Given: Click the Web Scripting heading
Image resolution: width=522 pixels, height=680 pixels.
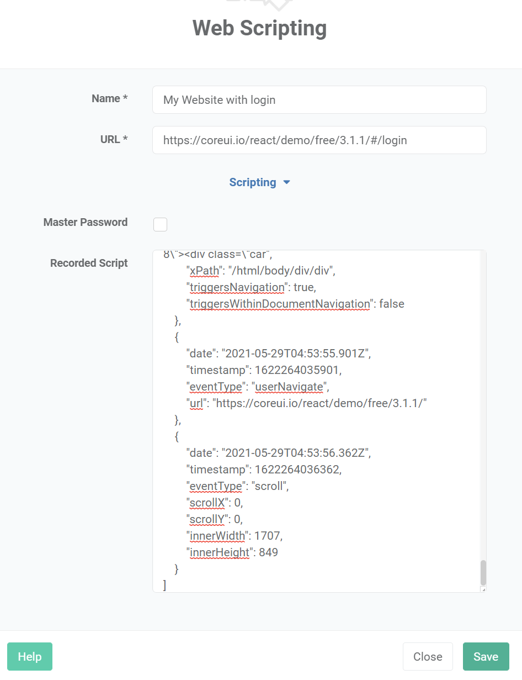Looking at the screenshot, I should point(259,28).
